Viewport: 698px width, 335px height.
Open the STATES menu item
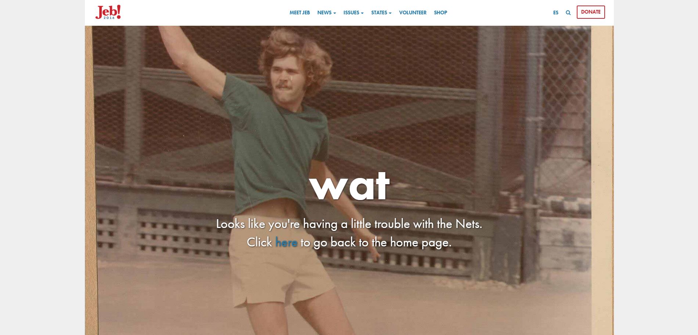click(379, 13)
